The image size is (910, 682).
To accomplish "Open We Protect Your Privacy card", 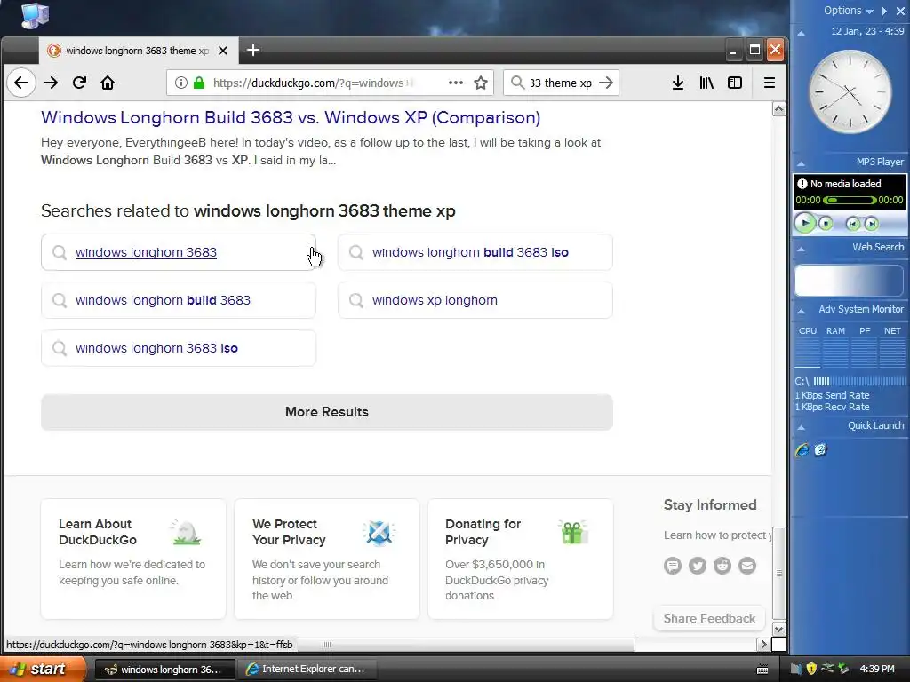I will pyautogui.click(x=327, y=559).
